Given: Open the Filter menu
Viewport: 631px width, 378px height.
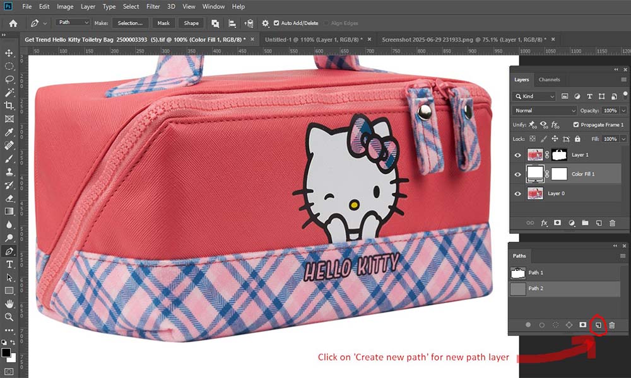Looking at the screenshot, I should click(x=153, y=6).
